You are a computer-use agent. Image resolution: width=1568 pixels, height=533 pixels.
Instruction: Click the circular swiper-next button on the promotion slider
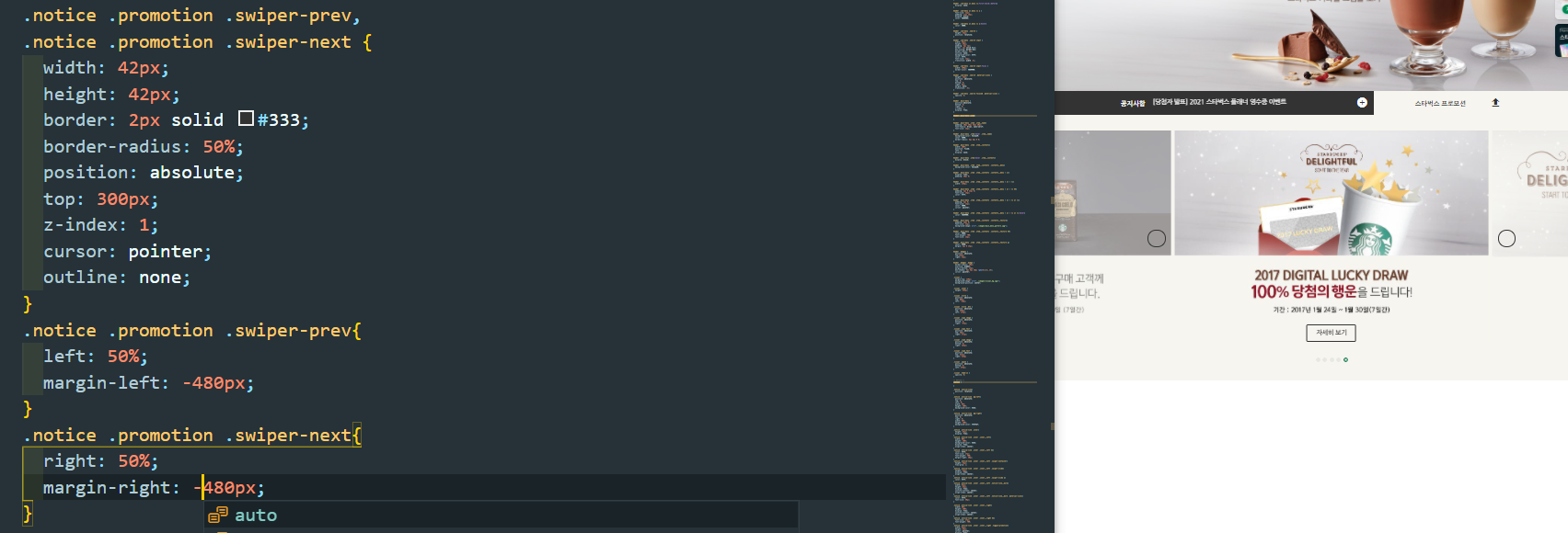coord(1506,239)
